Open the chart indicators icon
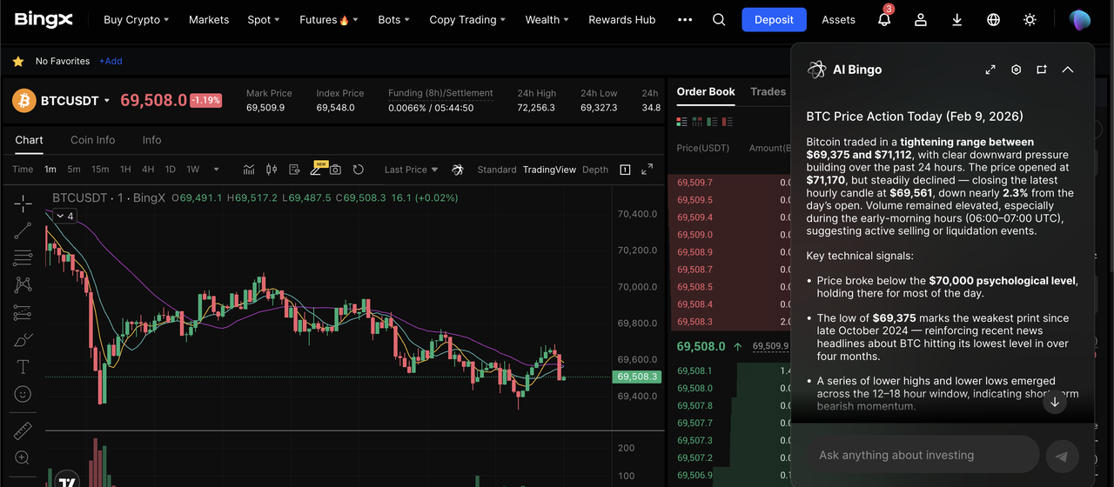Screen dimensions: 1114x487 (x=249, y=170)
